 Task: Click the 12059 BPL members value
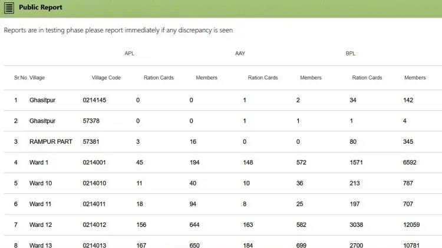413,224
